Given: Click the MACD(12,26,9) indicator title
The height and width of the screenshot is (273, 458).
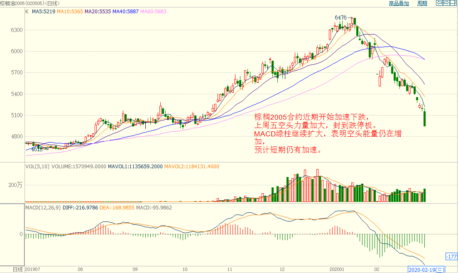Looking at the screenshot, I should coord(44,207).
